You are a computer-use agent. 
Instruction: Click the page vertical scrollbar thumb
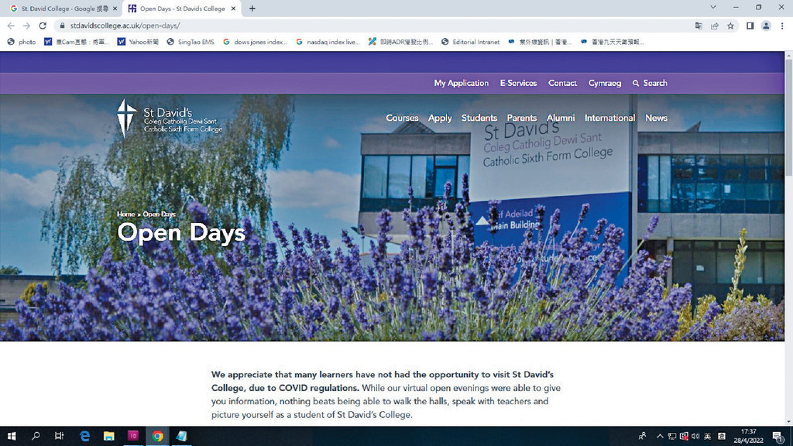(788, 116)
